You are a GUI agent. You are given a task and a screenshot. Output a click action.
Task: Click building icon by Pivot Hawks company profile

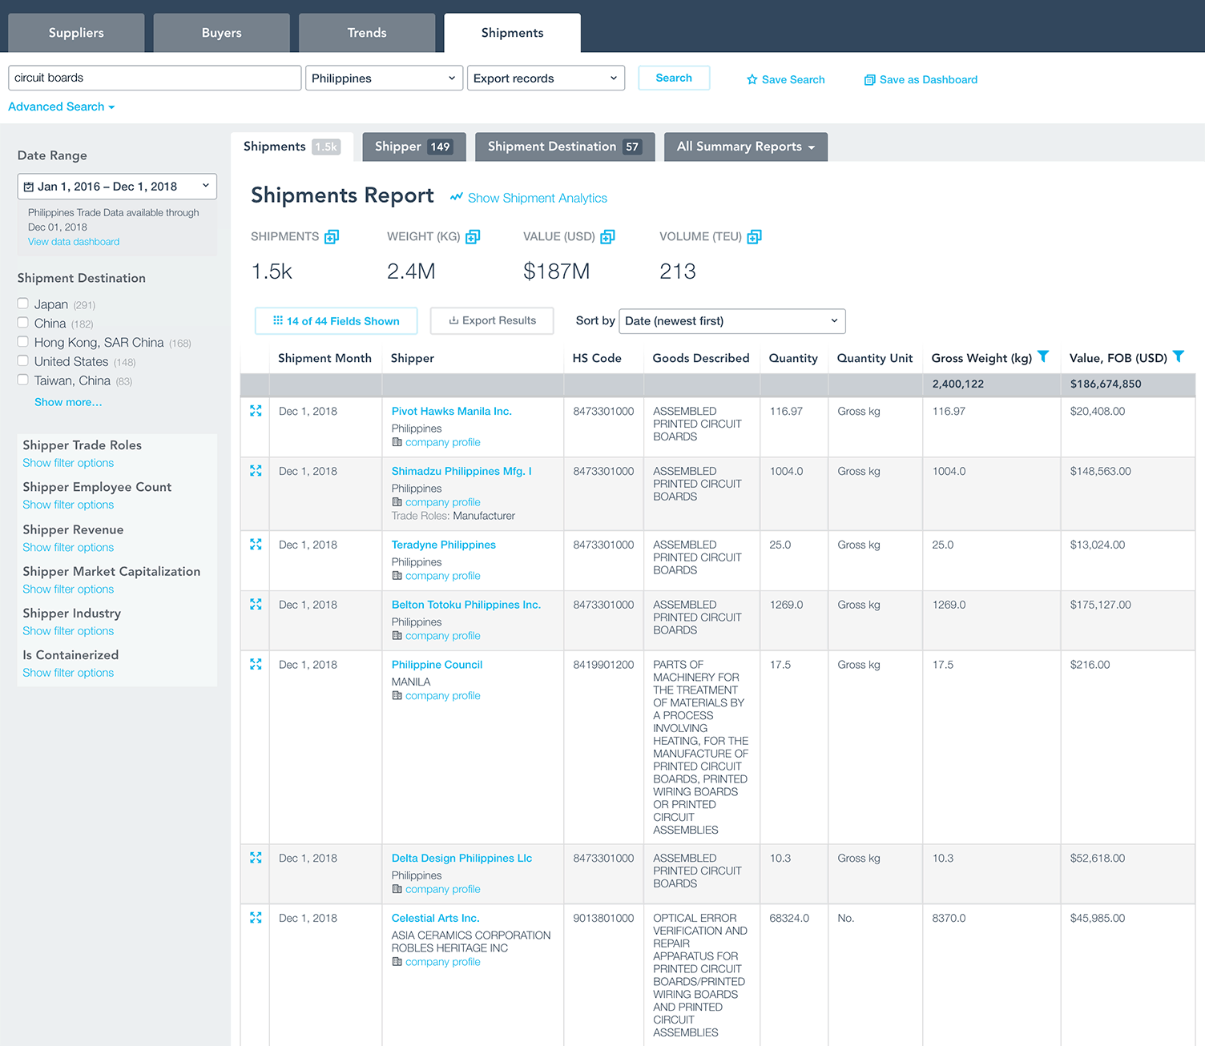click(x=397, y=442)
